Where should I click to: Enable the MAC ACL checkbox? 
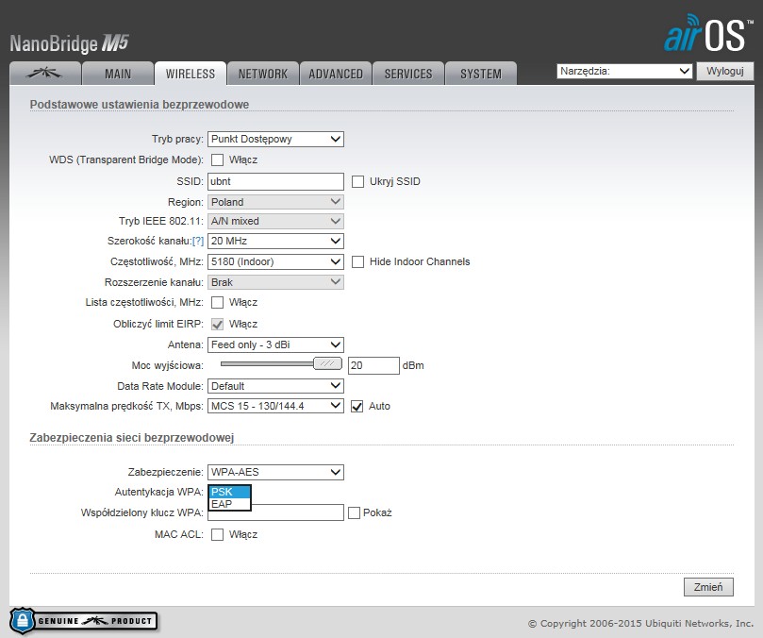coord(218,535)
